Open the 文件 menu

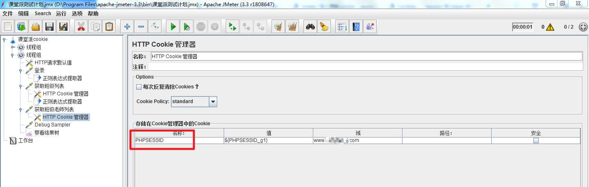tap(7, 14)
